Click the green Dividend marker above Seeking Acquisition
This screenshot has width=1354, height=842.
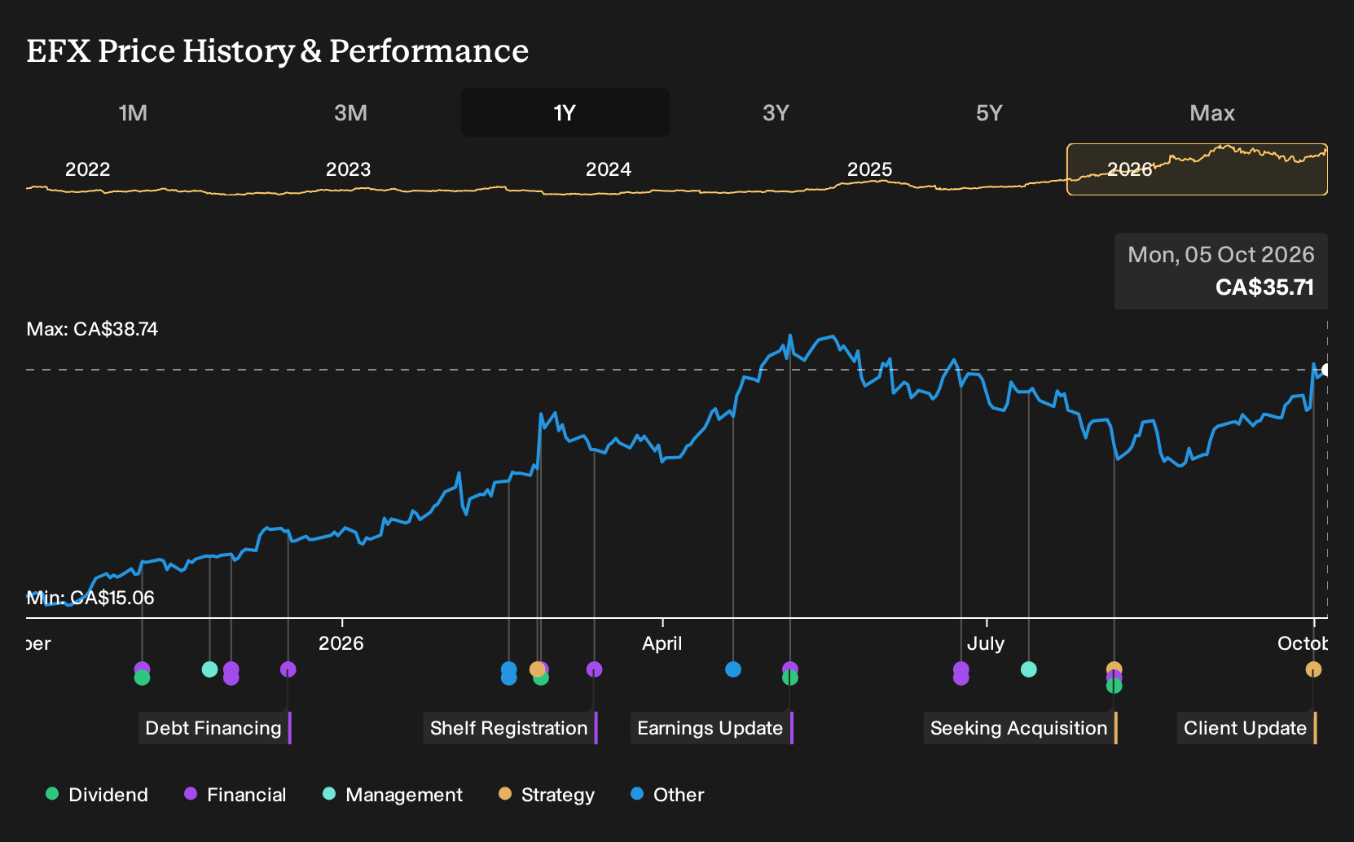1114,686
